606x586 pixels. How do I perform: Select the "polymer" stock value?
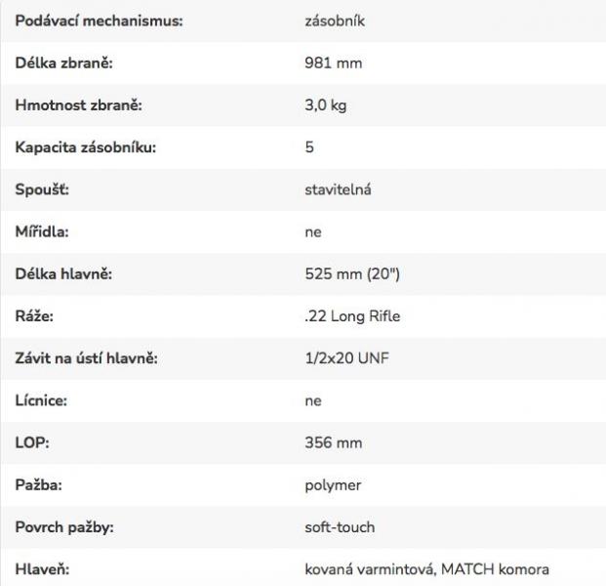[x=333, y=485]
